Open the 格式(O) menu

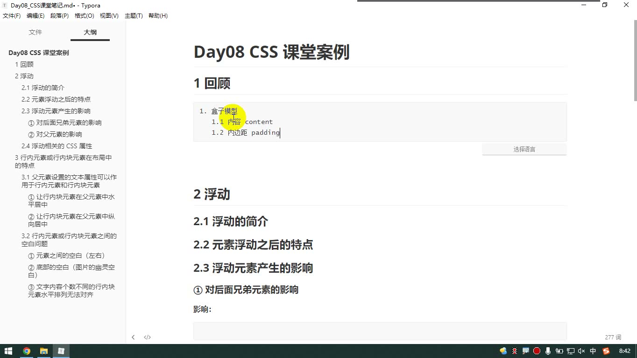[84, 16]
